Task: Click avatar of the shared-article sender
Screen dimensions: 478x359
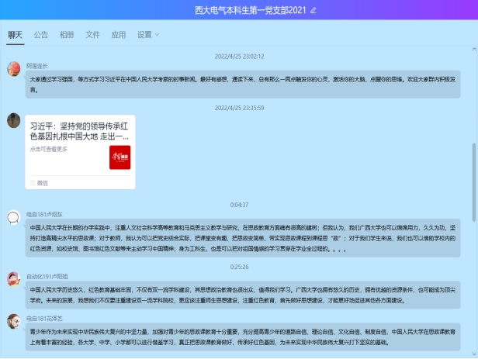Action: pyautogui.click(x=14, y=120)
